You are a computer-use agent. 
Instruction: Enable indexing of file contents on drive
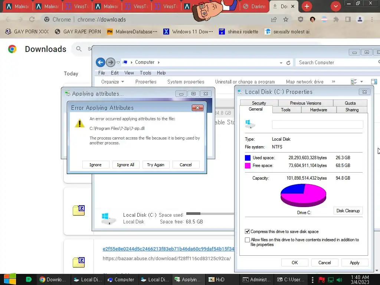pos(247,240)
